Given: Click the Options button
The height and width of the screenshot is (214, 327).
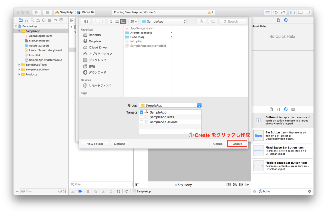Looking at the screenshot, I should tap(119, 144).
